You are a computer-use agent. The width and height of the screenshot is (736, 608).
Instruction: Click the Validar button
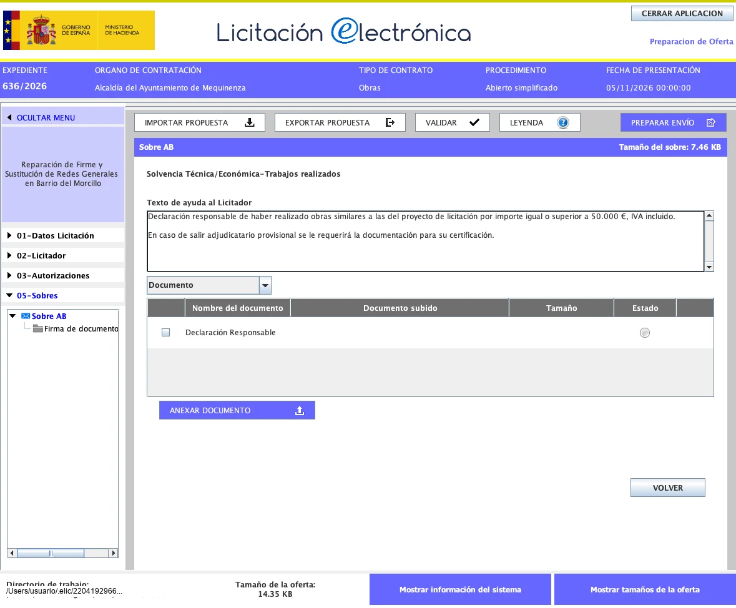coord(453,122)
